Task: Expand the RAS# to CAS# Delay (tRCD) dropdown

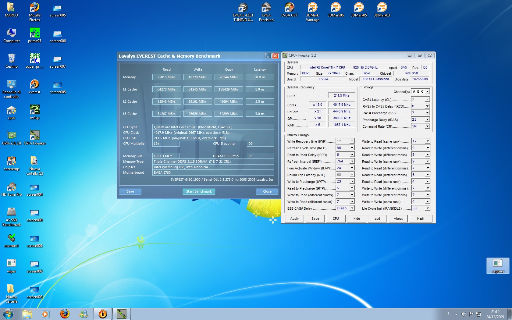Action: click(x=427, y=106)
